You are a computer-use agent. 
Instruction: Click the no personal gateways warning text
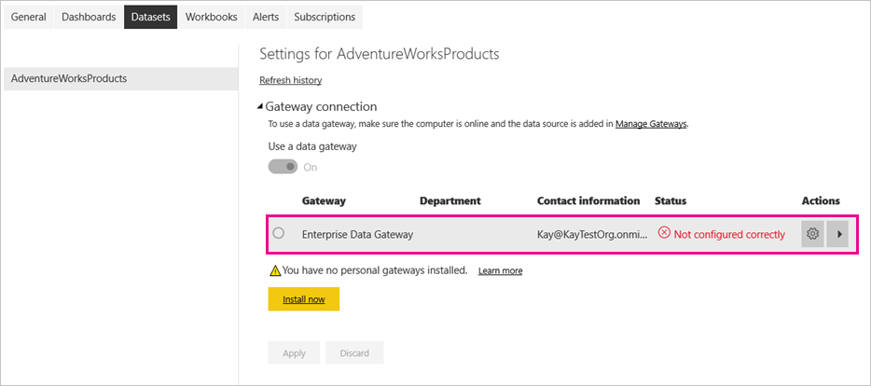(375, 270)
